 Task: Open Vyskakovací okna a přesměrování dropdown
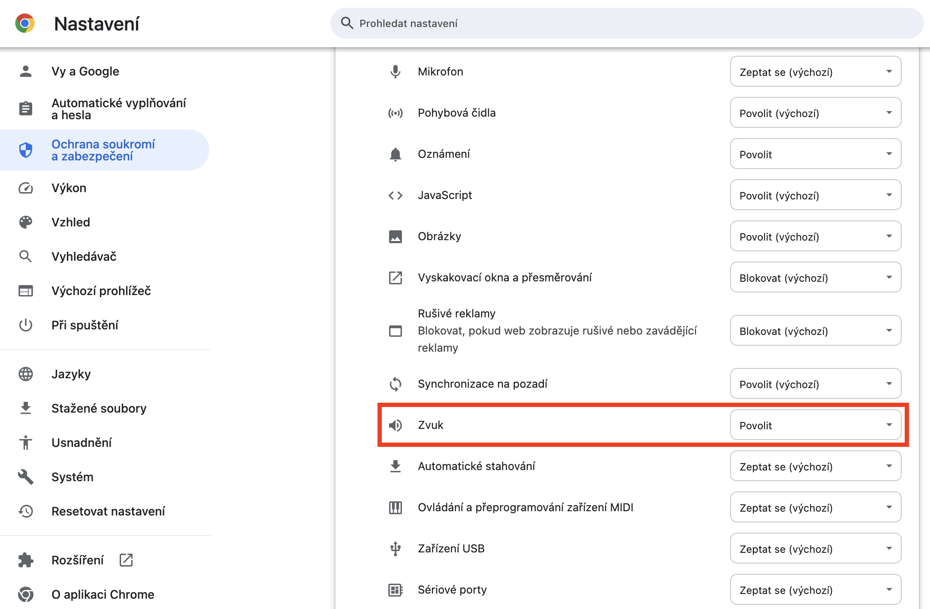815,277
